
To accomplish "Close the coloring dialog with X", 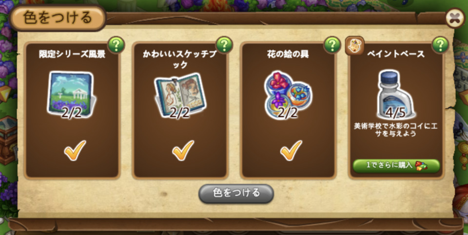I will [455, 18].
